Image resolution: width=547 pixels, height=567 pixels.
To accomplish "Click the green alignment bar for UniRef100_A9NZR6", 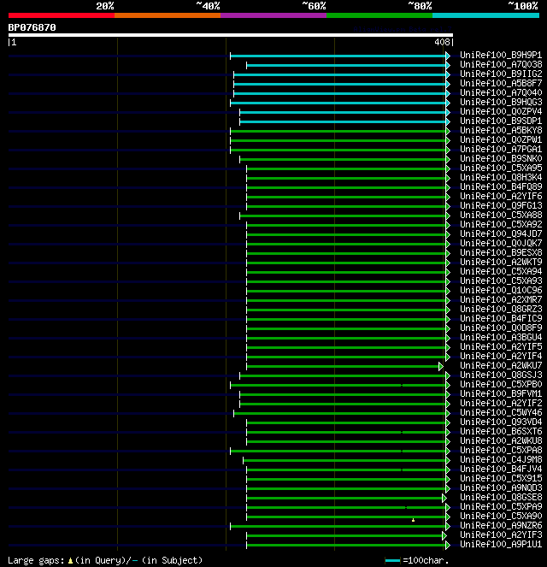I will coord(338,526).
